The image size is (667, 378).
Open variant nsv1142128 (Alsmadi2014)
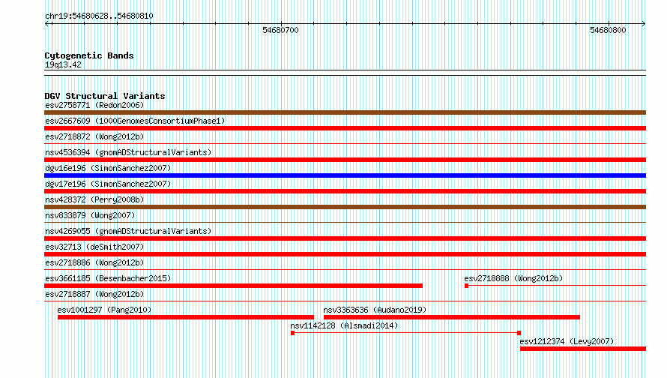click(x=344, y=325)
